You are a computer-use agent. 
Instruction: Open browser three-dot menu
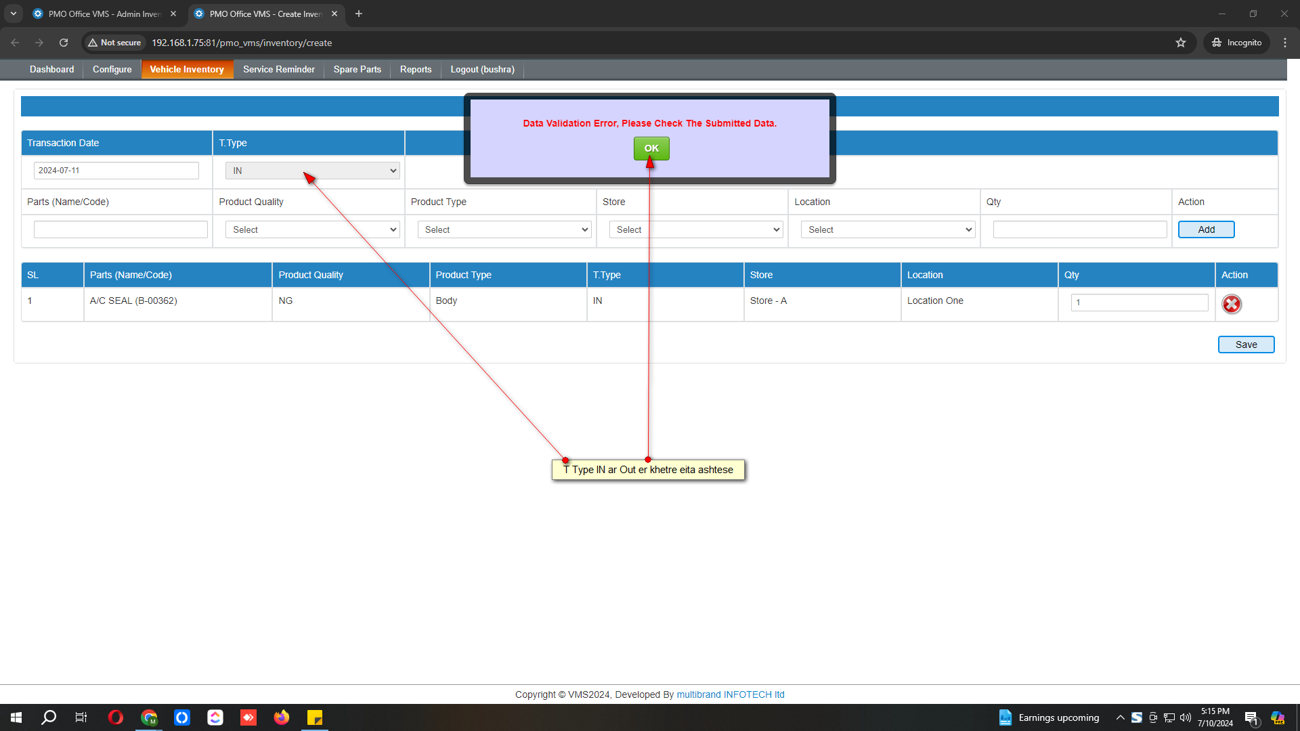point(1285,43)
